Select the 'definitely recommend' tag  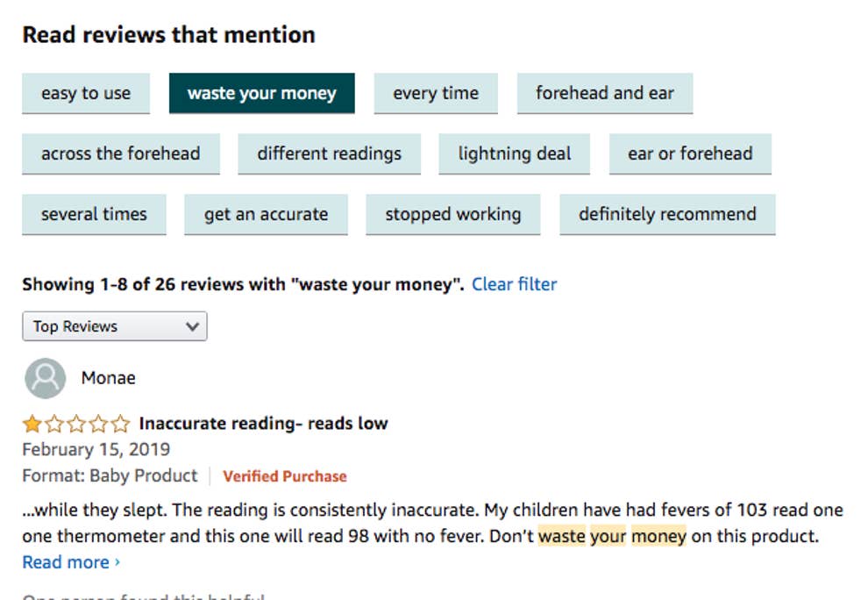click(667, 214)
